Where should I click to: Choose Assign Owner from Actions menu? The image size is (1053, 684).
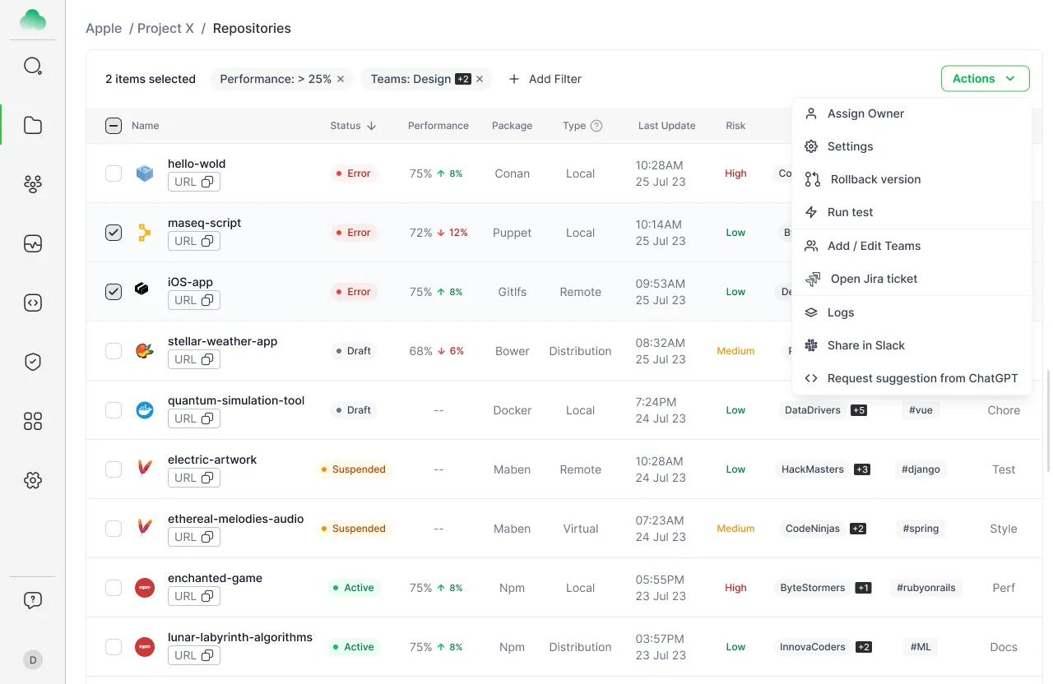(912, 113)
